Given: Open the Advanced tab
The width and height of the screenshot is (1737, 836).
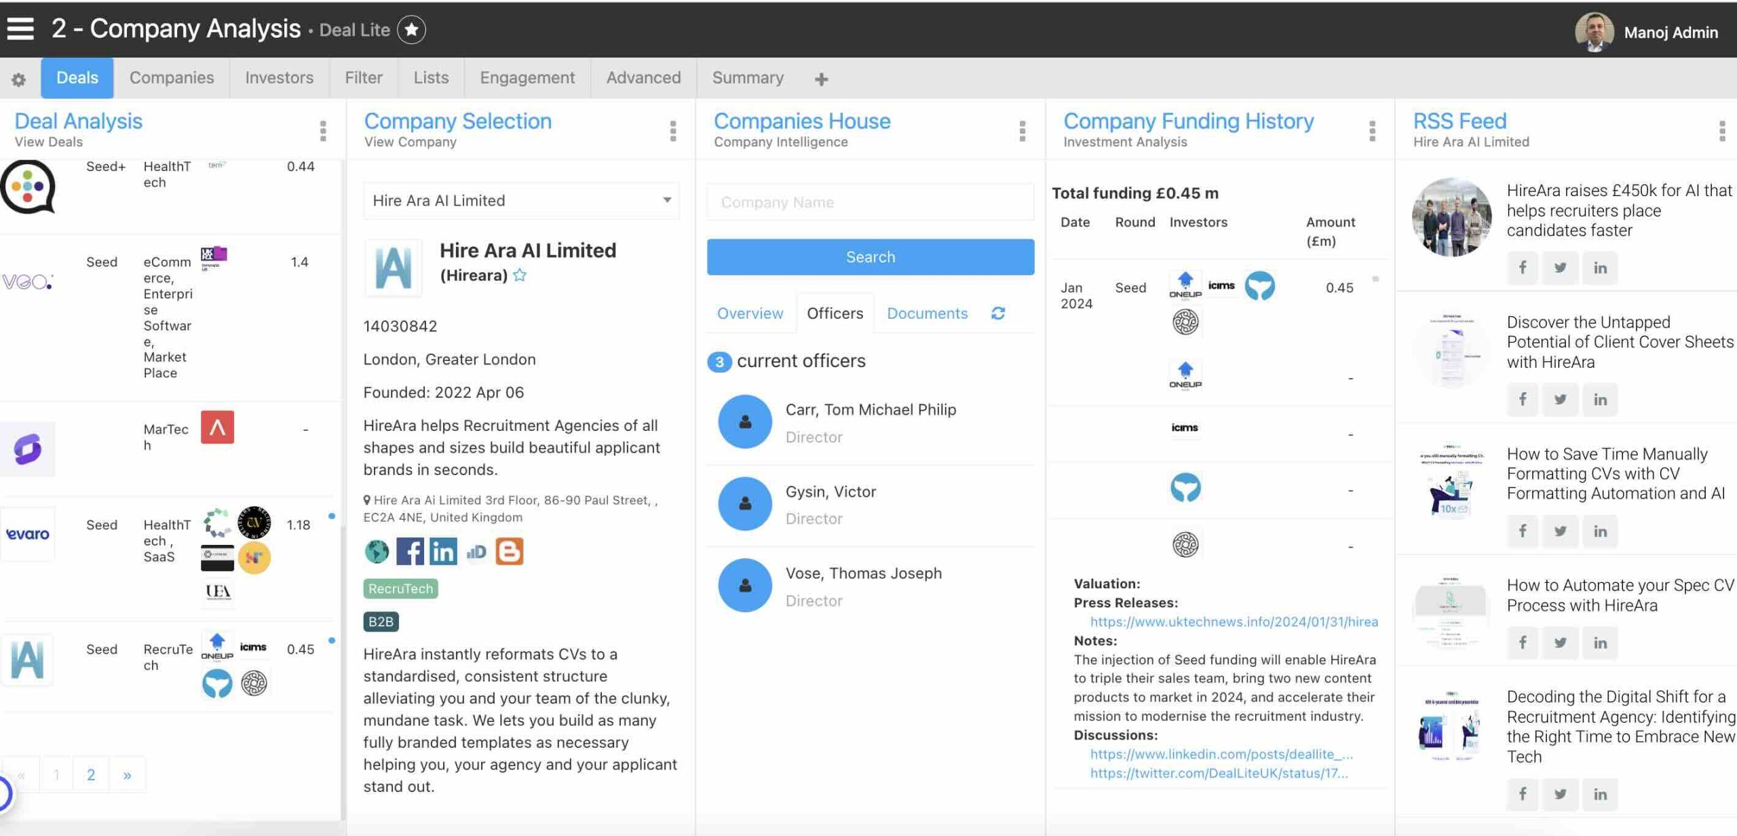Looking at the screenshot, I should pyautogui.click(x=643, y=78).
